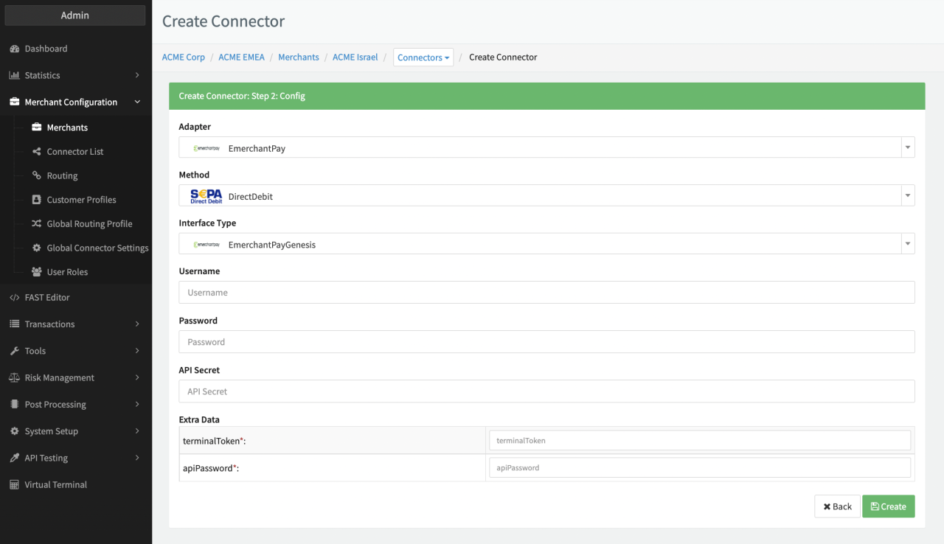Click the Dashboard gauge icon in sidebar
The image size is (944, 544).
14,49
